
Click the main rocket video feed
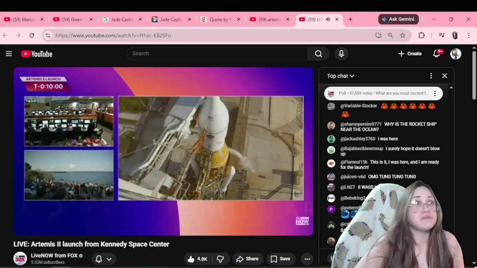211,148
